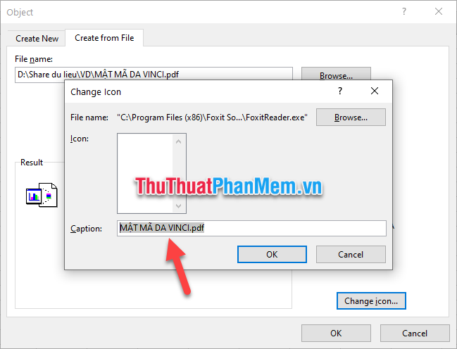Click the Caption text field
This screenshot has width=457, height=349.
(251, 229)
